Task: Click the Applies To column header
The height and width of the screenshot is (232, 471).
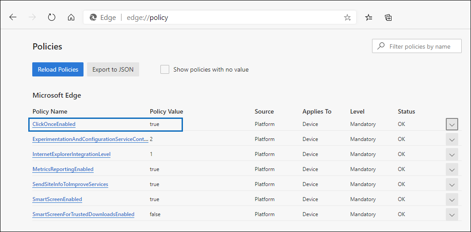Action: click(x=317, y=111)
